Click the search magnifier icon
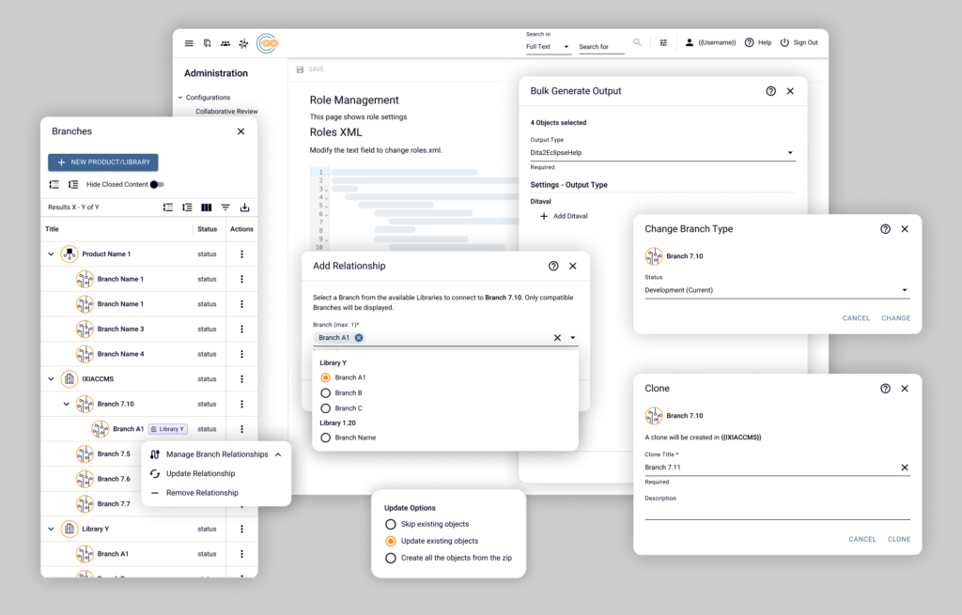 click(x=638, y=42)
